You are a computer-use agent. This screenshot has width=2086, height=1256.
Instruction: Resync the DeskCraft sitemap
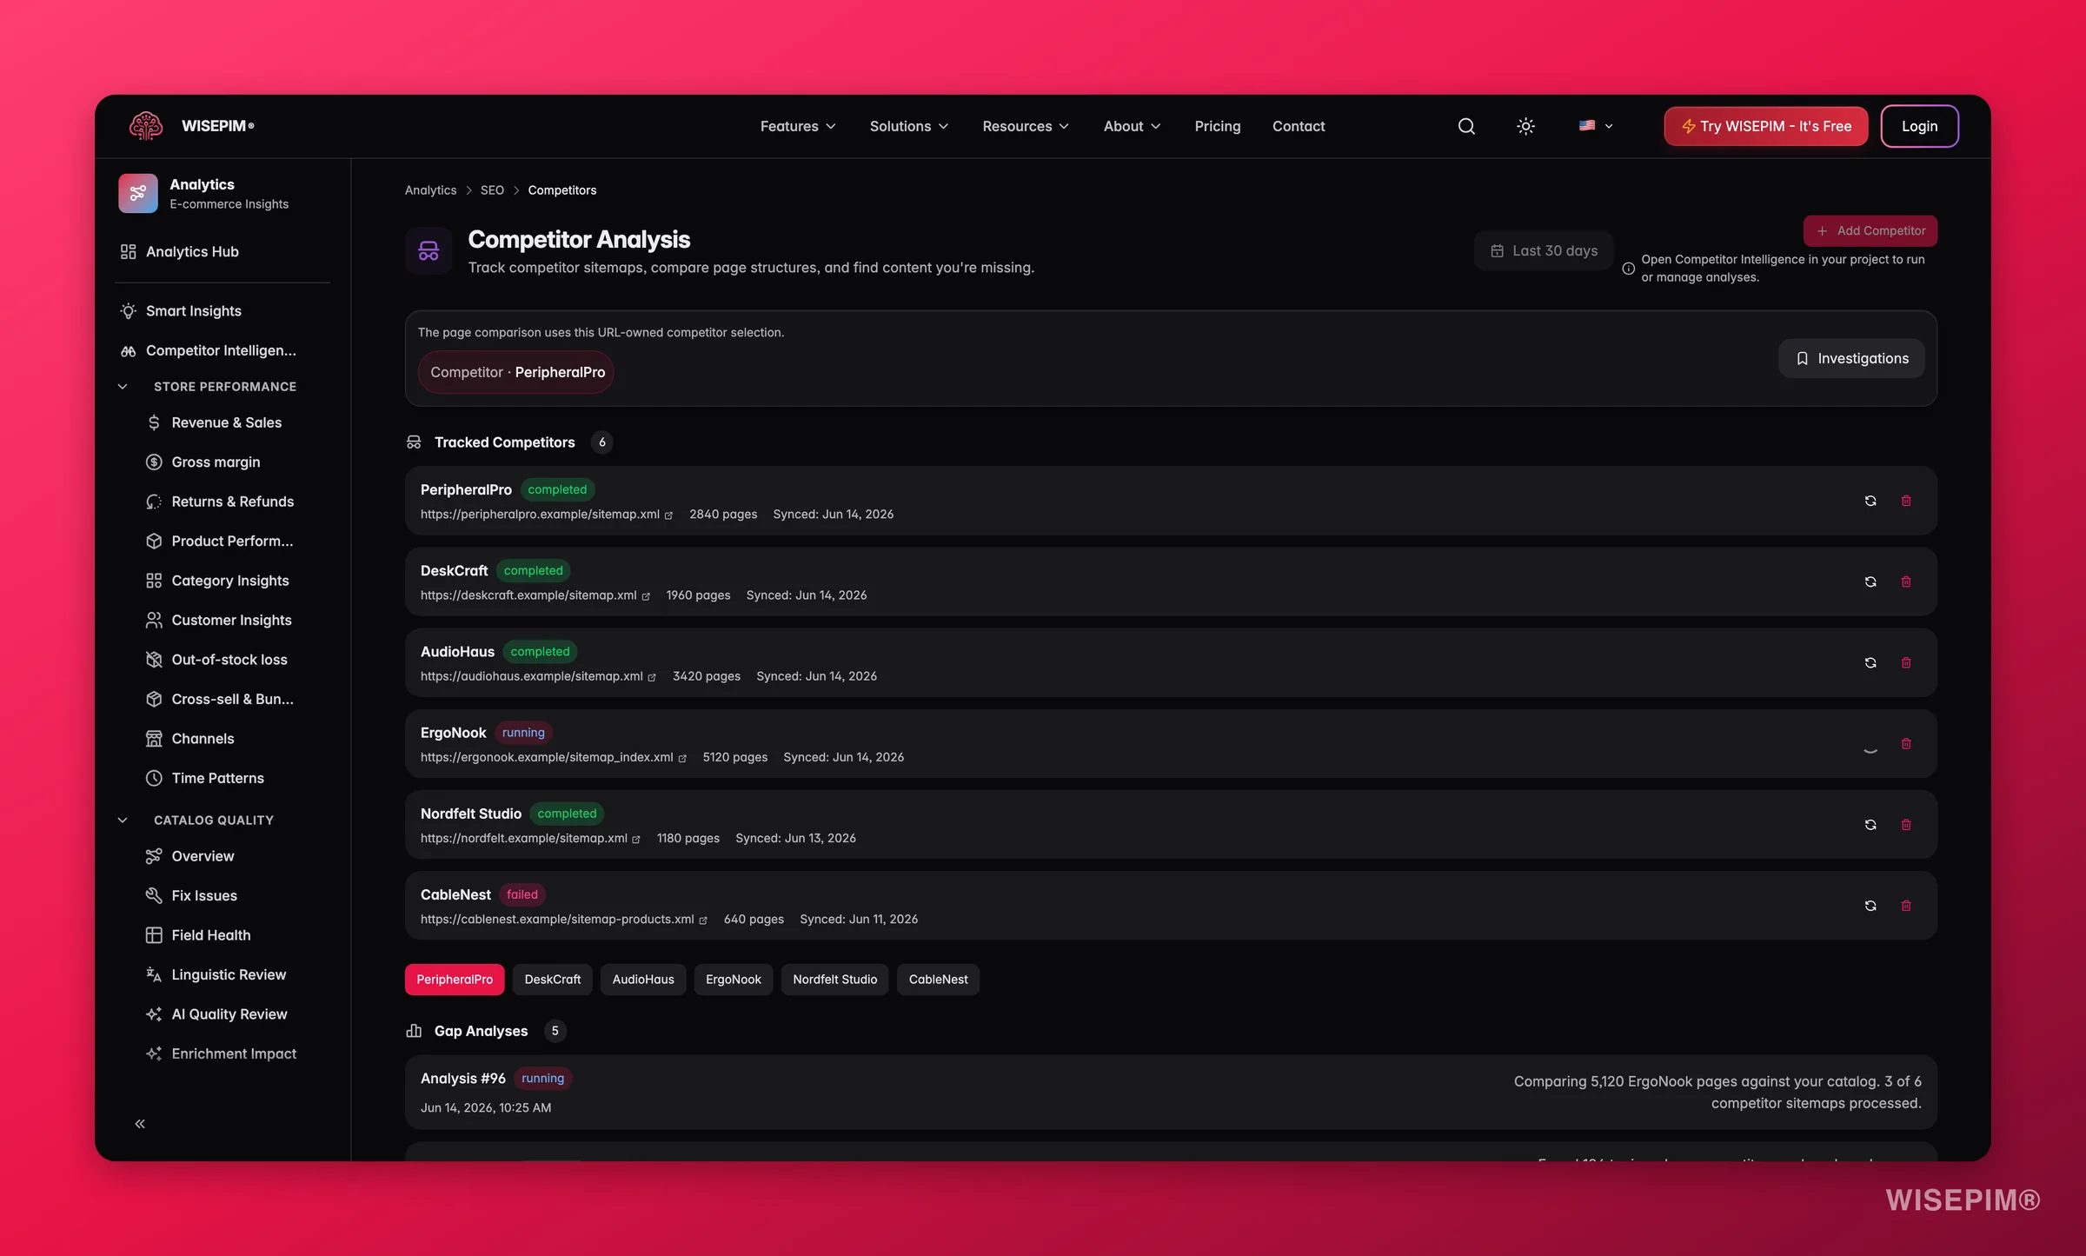[1870, 581]
